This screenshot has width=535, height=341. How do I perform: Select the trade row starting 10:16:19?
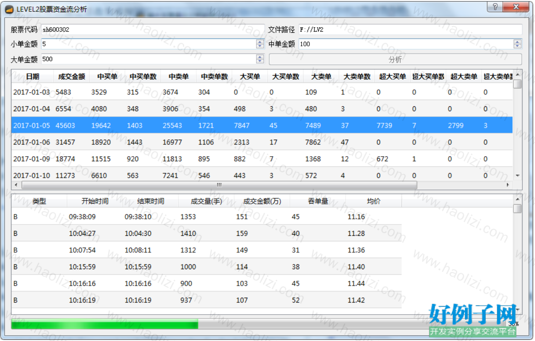[207, 300]
